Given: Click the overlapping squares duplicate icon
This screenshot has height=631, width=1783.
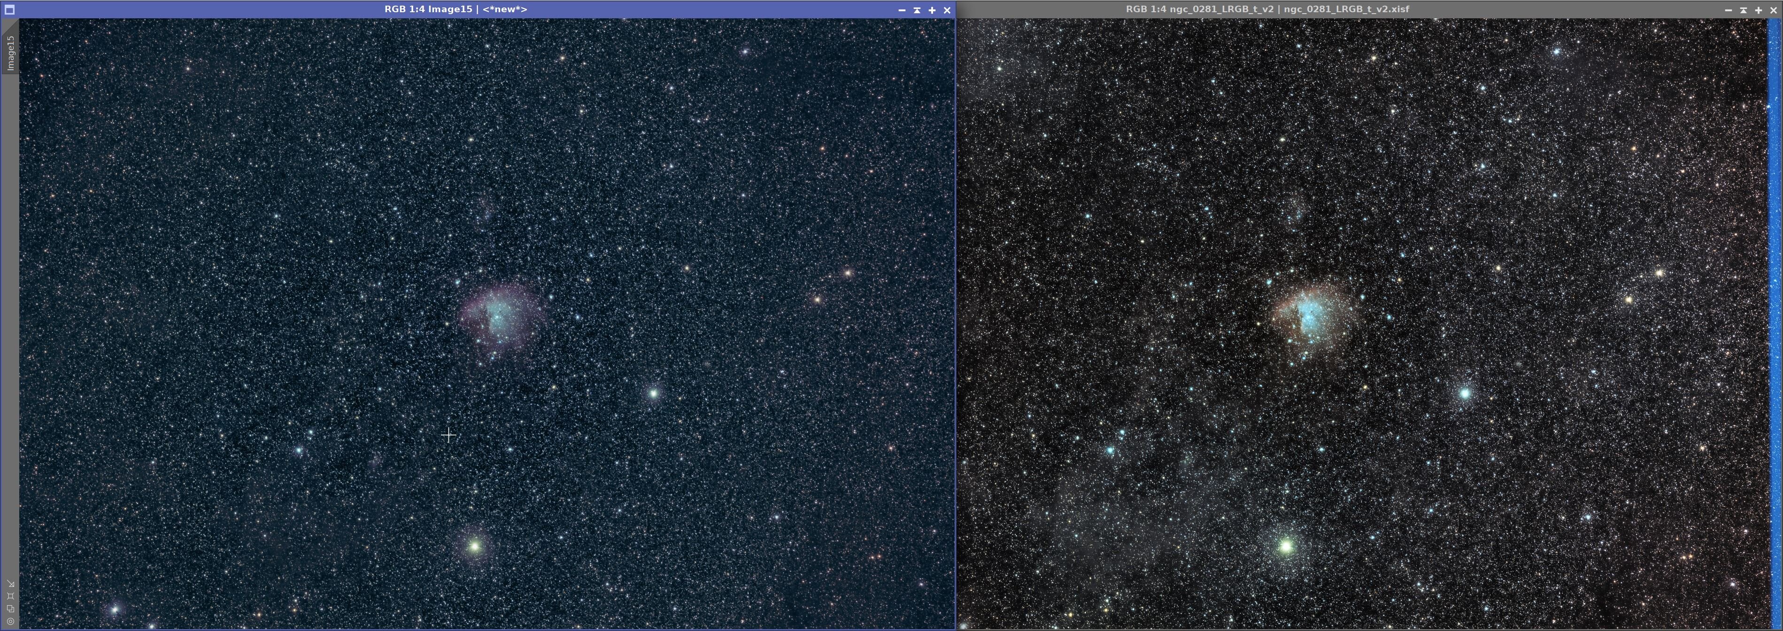Looking at the screenshot, I should [x=10, y=608].
